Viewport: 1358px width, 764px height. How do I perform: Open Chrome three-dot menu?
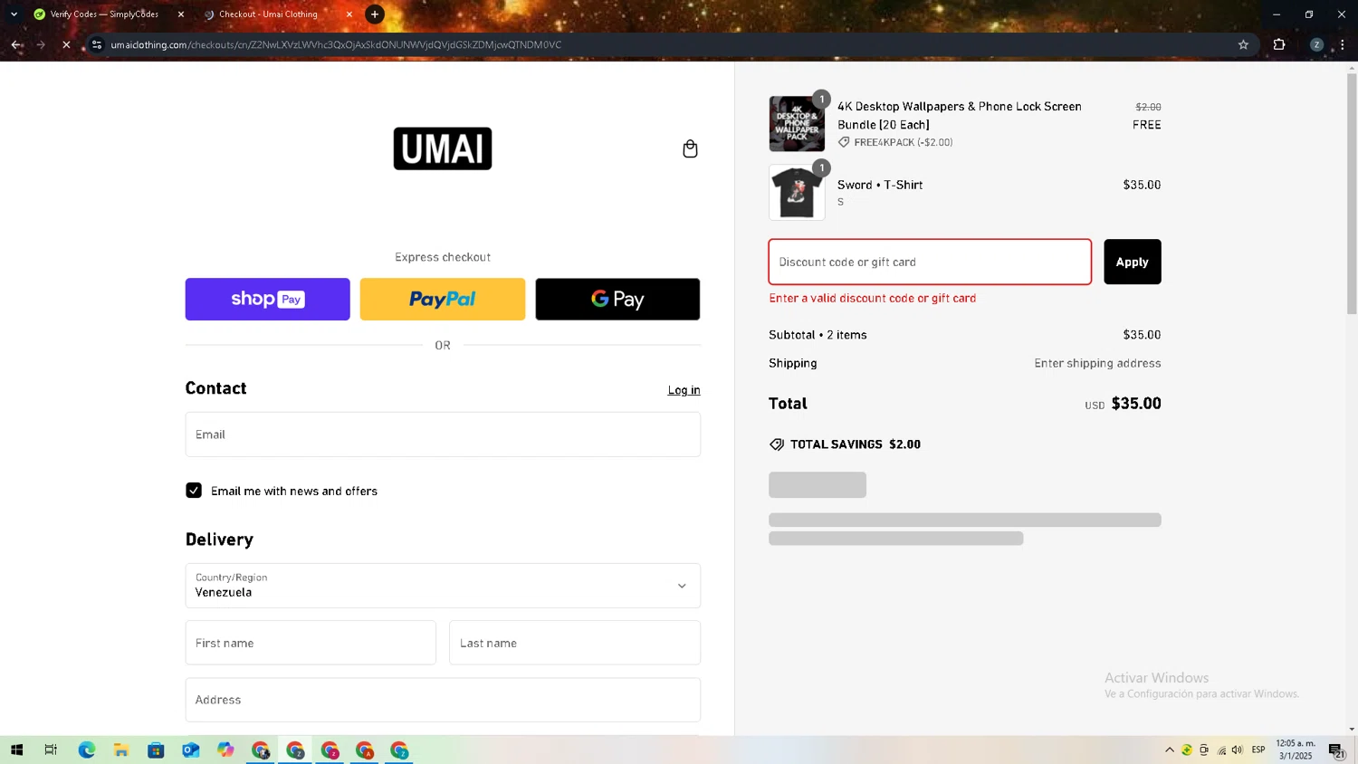point(1343,44)
